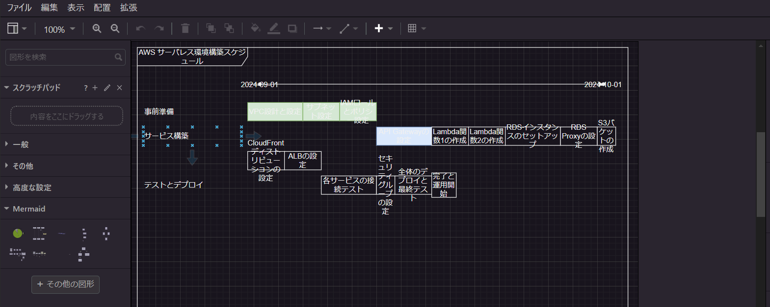Select the 各サービスの接続テスト task
Image resolution: width=770 pixels, height=307 pixels.
click(349, 185)
